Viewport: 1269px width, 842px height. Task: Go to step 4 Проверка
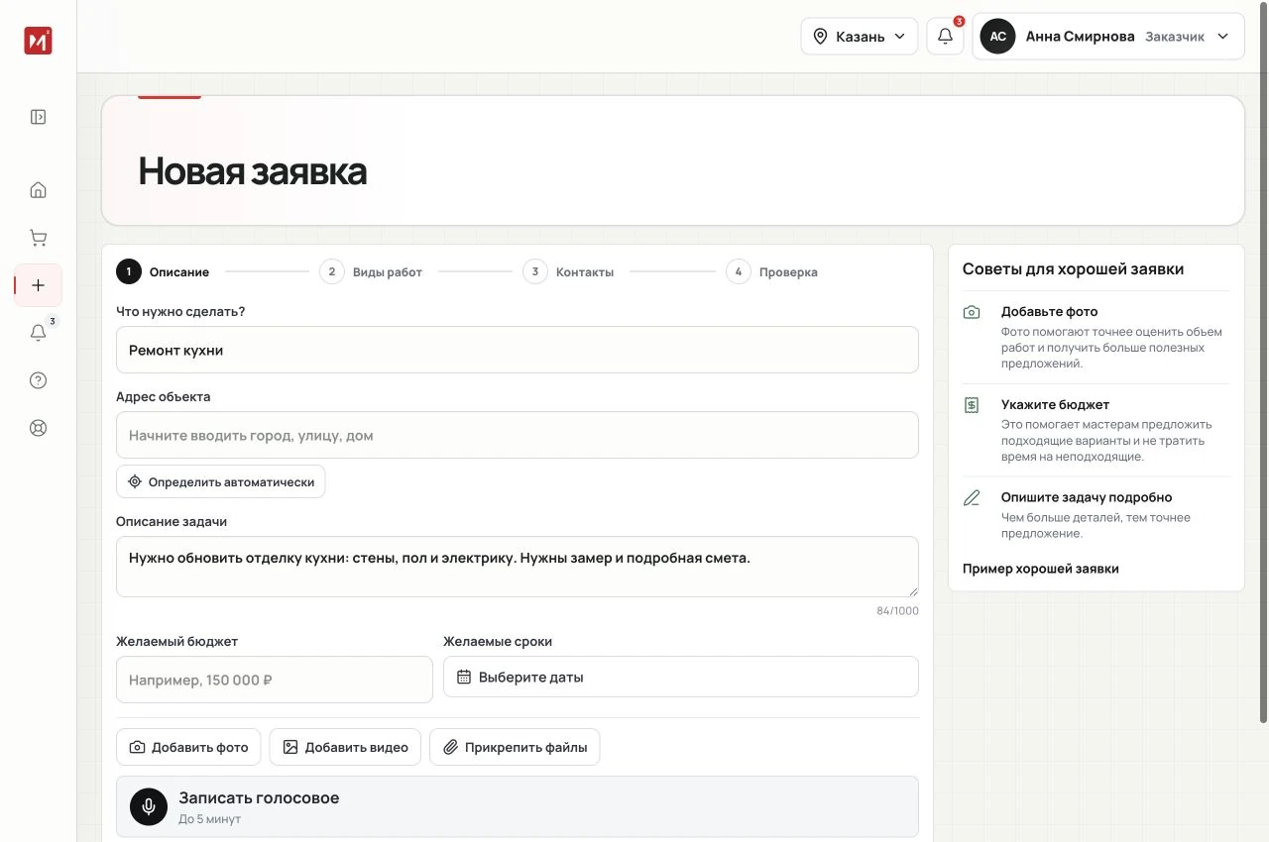(x=772, y=271)
